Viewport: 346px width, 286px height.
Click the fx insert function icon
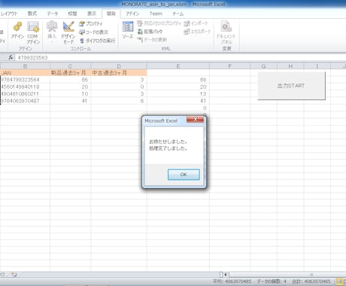tap(11, 57)
